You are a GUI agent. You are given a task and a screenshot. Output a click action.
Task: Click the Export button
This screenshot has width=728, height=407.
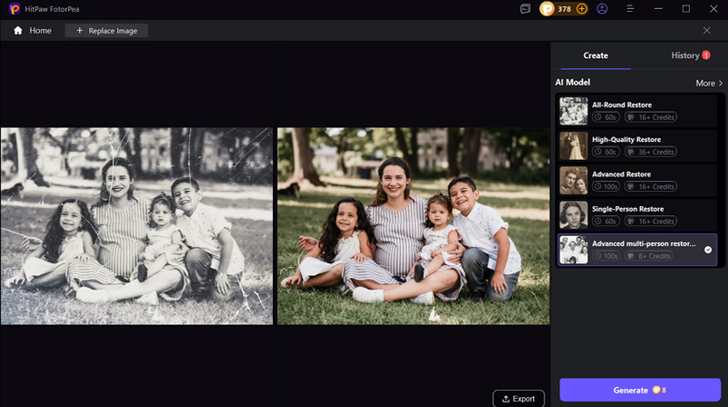[x=519, y=399]
